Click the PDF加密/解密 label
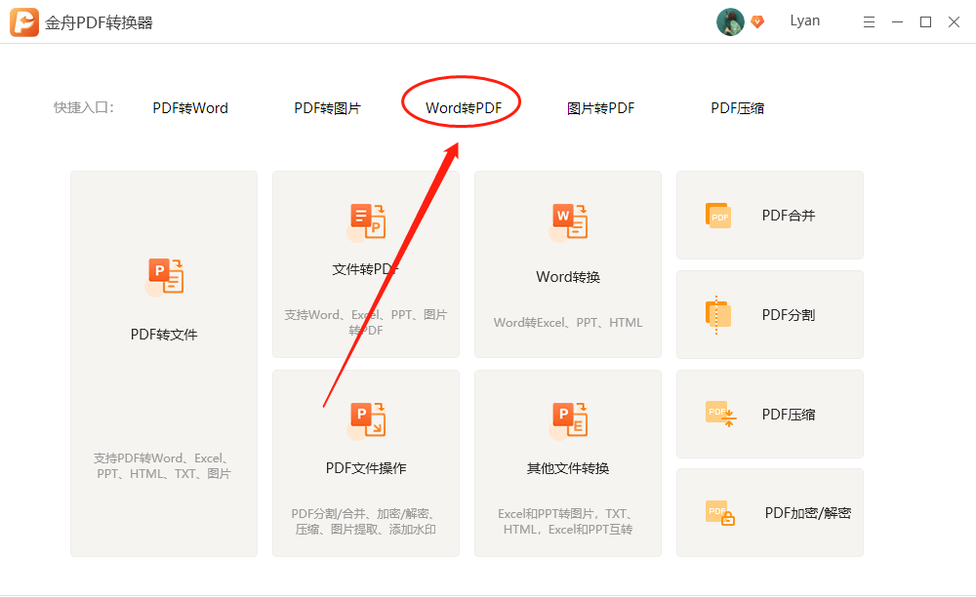The image size is (976, 597). pyautogui.click(x=808, y=513)
